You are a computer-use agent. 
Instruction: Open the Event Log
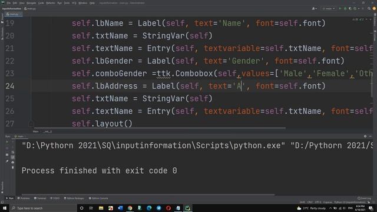coord(364,198)
